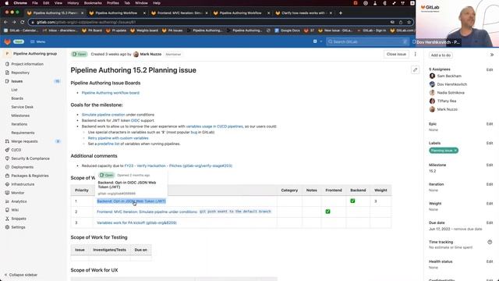Open Packages & Registries in sidebar
The image size is (499, 281).
30,176
